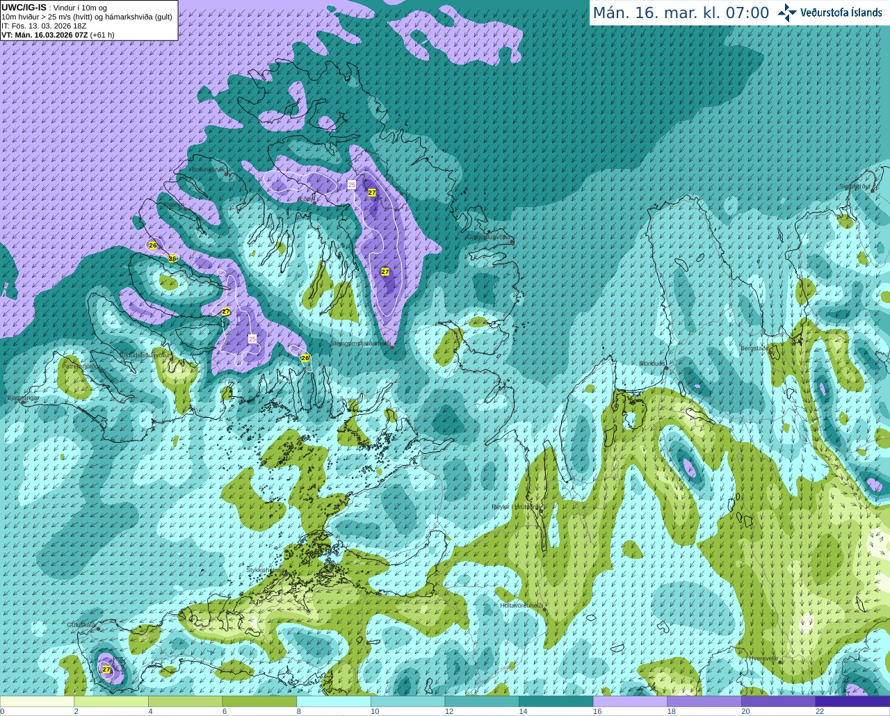Click the legend scale number 22

point(820,711)
